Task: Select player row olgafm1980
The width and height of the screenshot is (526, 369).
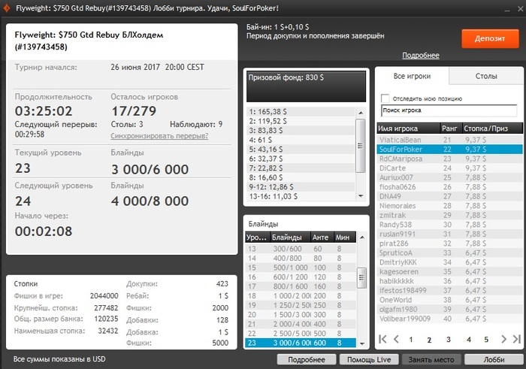Action: coord(450,309)
